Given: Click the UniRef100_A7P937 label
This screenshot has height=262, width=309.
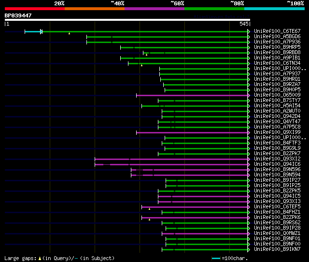Looking at the screenshot, I should 277,74.
